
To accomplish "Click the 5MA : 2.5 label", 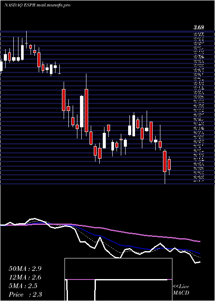I will click(23, 286).
